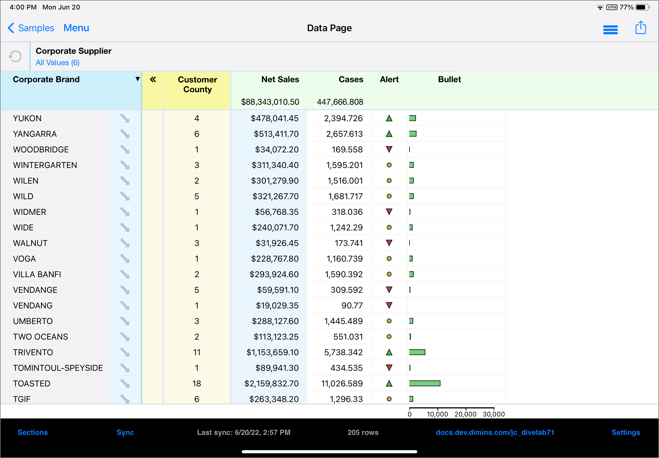Tap the red down alert for WOODBRIDGE

(x=389, y=149)
